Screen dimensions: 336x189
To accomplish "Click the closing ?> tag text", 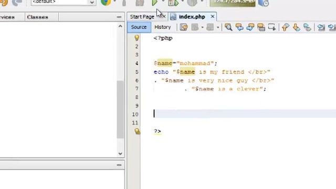I will click(157, 131).
